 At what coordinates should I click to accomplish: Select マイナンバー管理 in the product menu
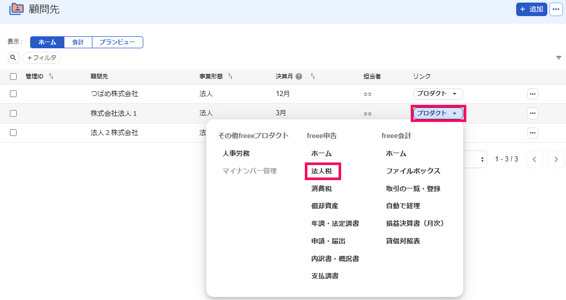pyautogui.click(x=249, y=171)
